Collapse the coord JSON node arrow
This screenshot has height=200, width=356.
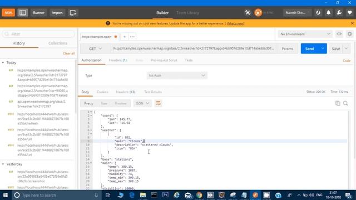pyautogui.click(x=91, y=116)
